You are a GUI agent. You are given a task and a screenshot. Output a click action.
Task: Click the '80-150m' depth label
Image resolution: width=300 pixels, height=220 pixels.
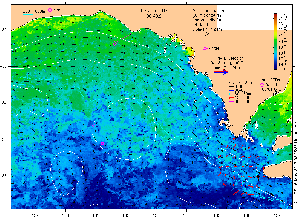243,94
